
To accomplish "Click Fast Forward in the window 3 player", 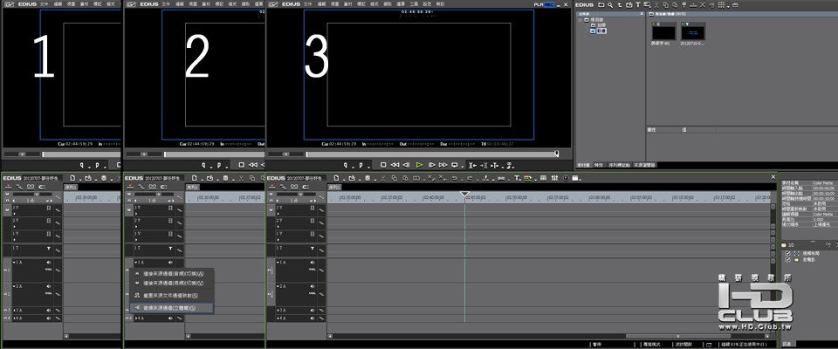I will (443, 165).
